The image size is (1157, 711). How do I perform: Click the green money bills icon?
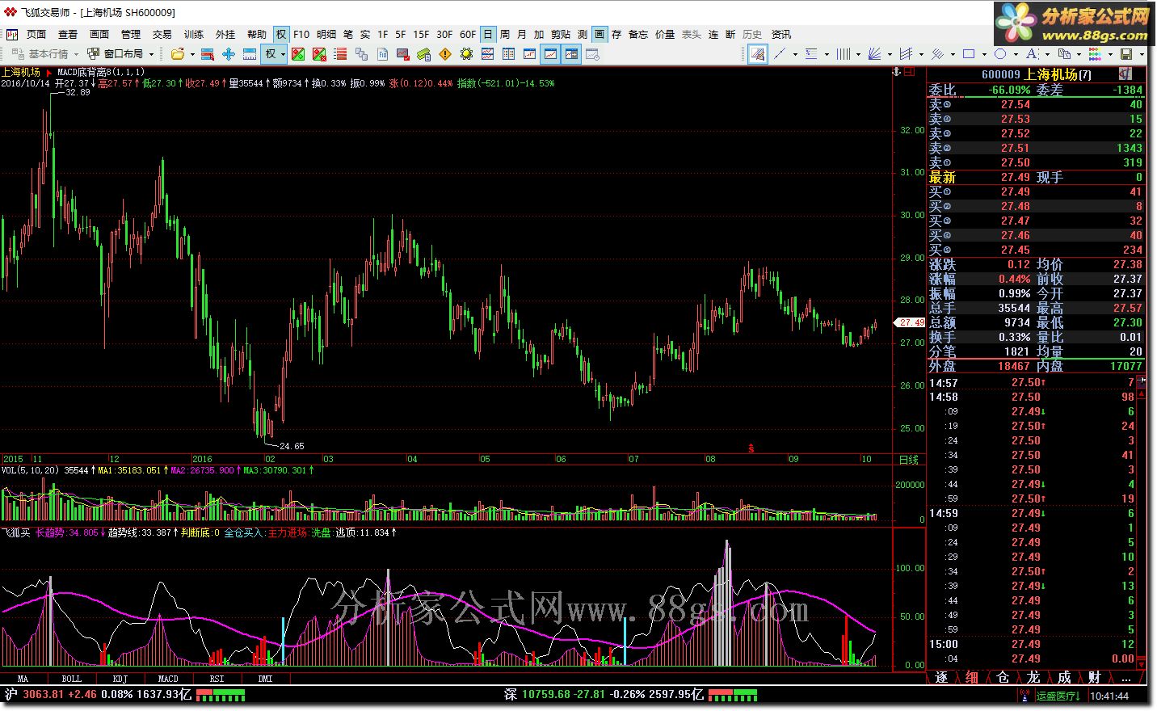[x=424, y=54]
